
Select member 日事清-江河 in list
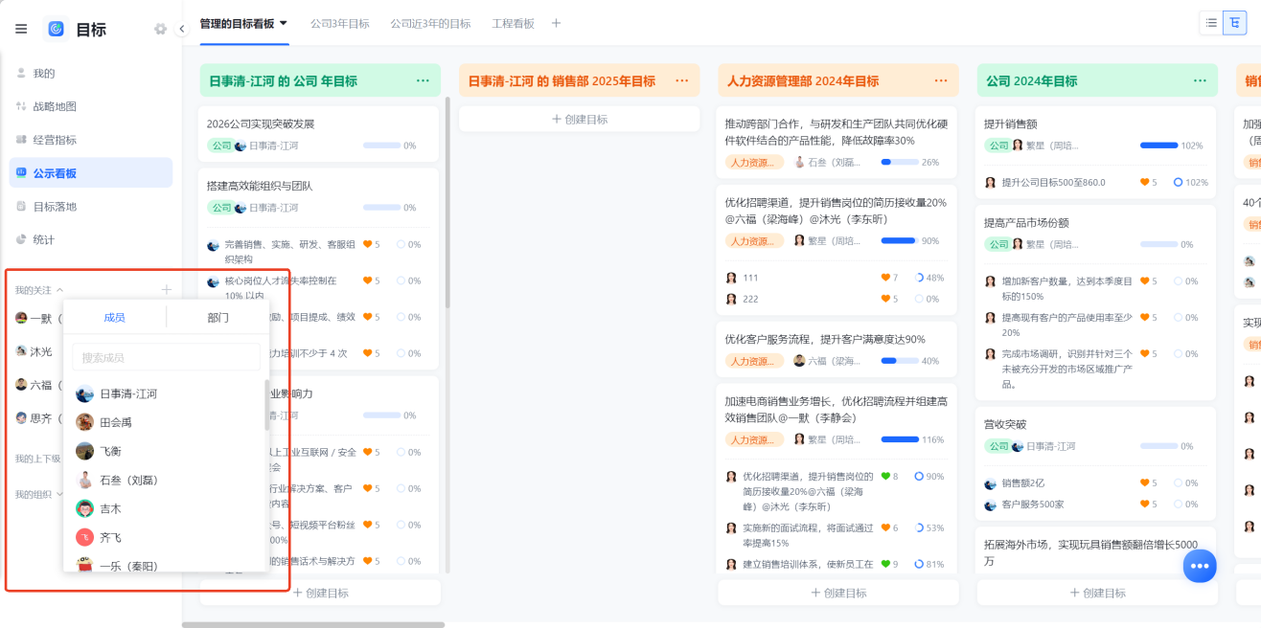pyautogui.click(x=164, y=393)
